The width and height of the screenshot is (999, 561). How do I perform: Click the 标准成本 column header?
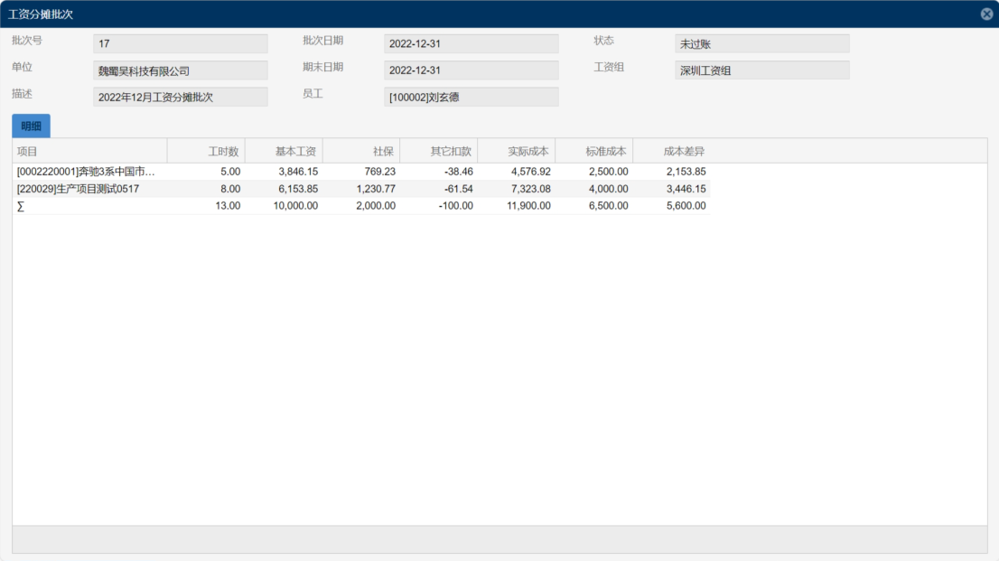click(x=594, y=151)
